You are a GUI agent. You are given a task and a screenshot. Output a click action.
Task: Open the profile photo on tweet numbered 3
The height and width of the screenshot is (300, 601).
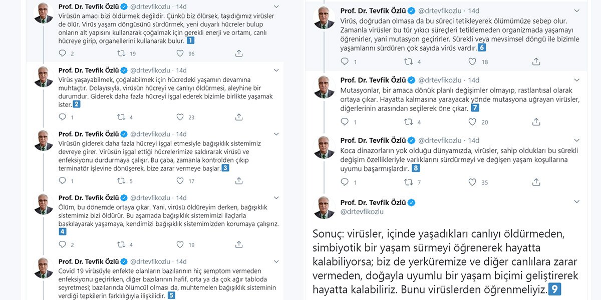[44, 140]
